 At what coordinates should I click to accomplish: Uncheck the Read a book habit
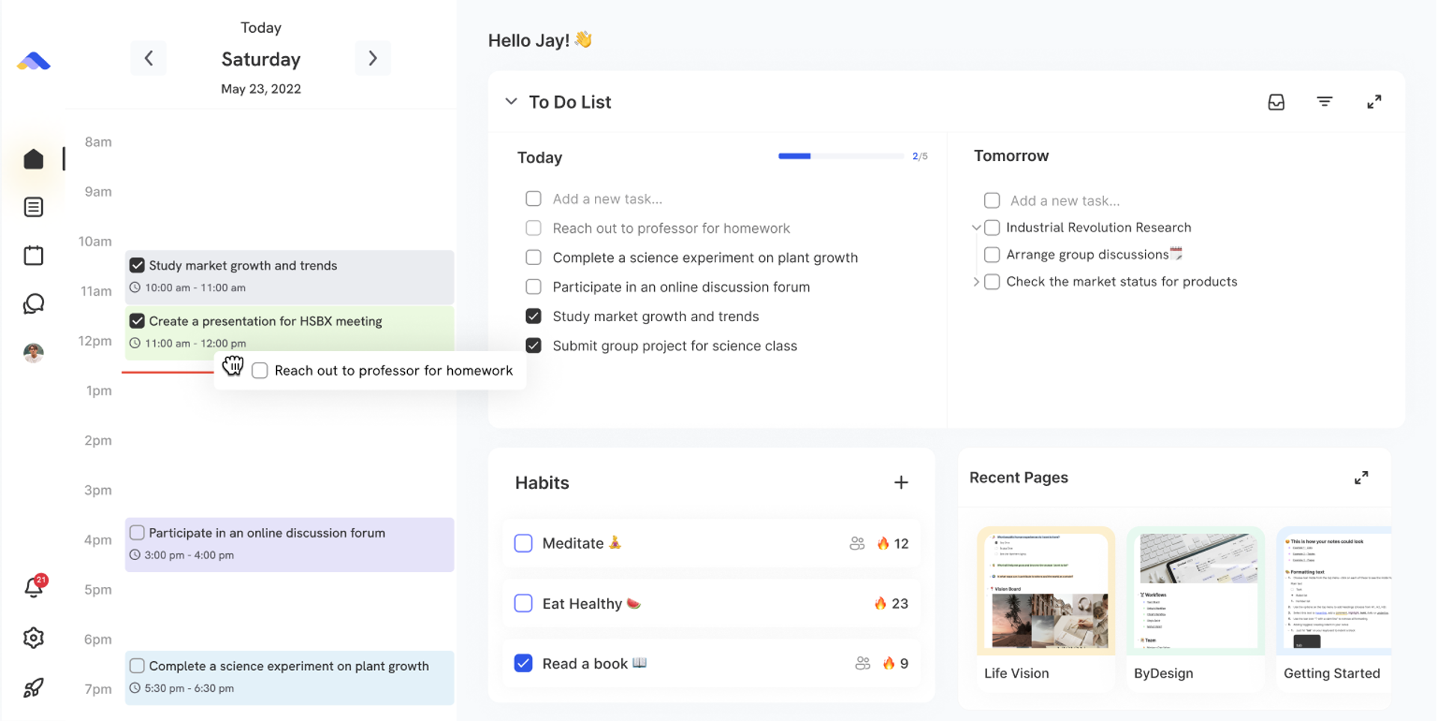point(523,663)
